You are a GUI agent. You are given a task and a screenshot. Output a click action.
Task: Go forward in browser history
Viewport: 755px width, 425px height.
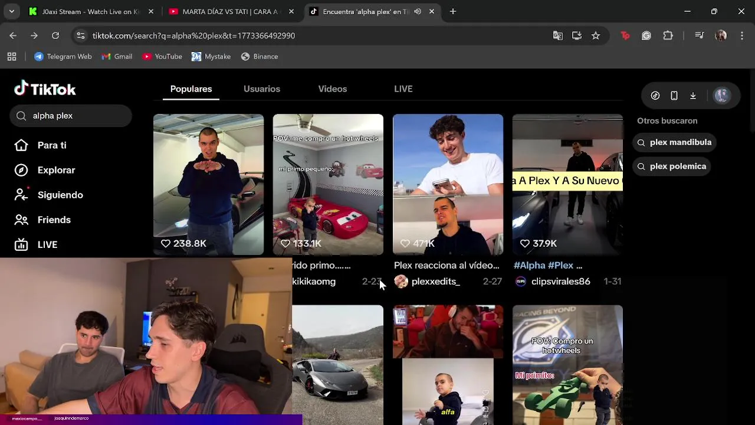tap(34, 35)
